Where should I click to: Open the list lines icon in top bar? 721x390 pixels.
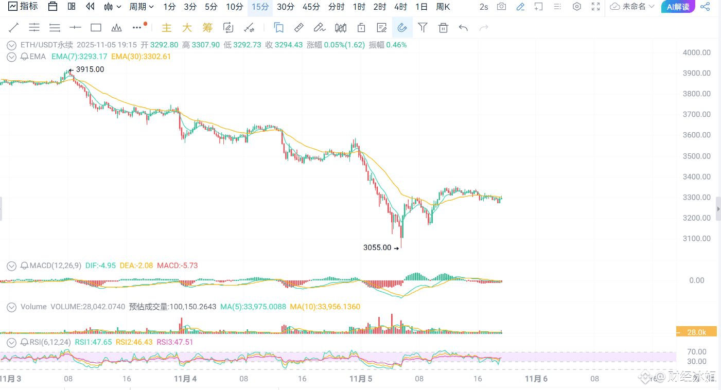[x=558, y=7]
